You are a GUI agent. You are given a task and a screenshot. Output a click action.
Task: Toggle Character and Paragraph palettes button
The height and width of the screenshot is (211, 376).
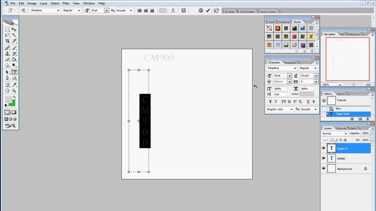click(183, 11)
